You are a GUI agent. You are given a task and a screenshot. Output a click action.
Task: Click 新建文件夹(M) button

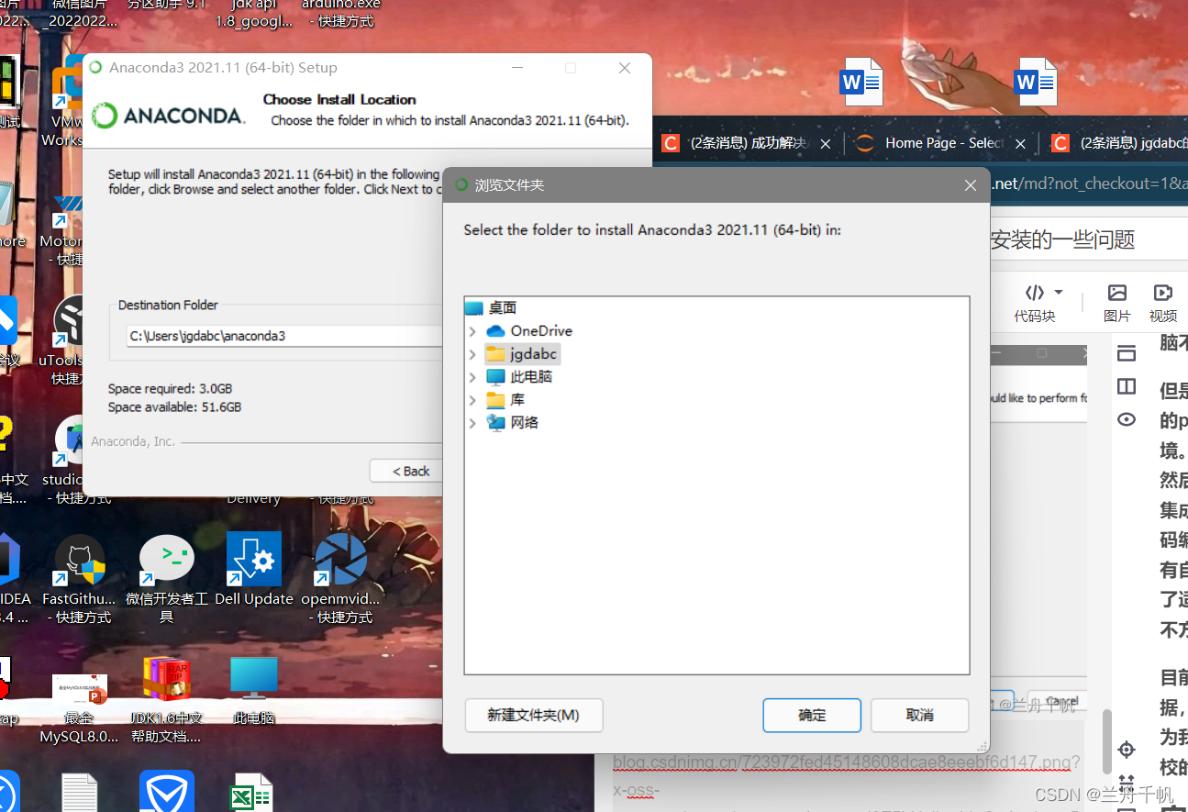pos(534,716)
